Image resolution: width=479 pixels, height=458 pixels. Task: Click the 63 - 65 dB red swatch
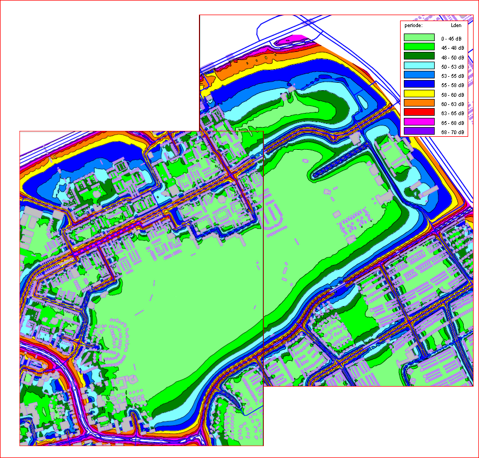(x=419, y=112)
